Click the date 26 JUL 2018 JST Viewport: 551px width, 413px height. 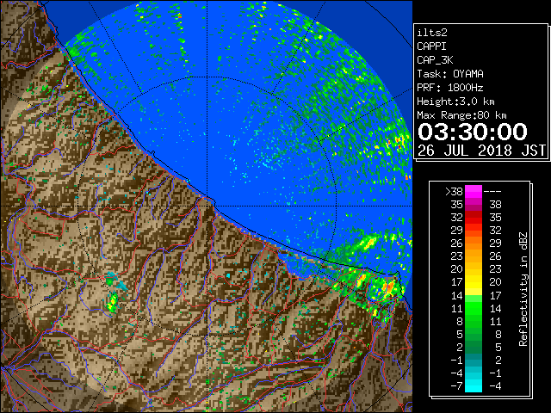[482, 151]
